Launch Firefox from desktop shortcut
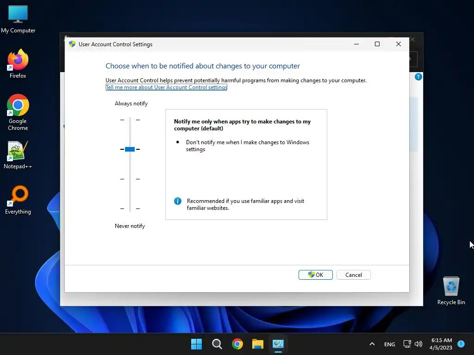Viewport: 474px width, 355px height. [18, 64]
